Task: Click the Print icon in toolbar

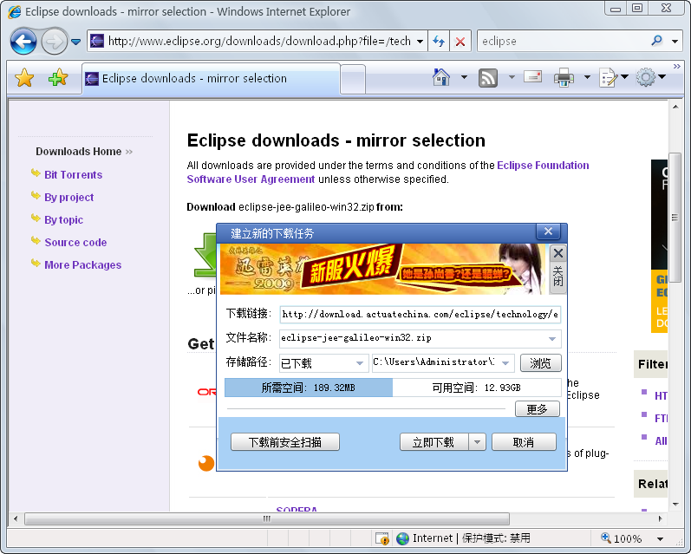Action: pos(564,77)
